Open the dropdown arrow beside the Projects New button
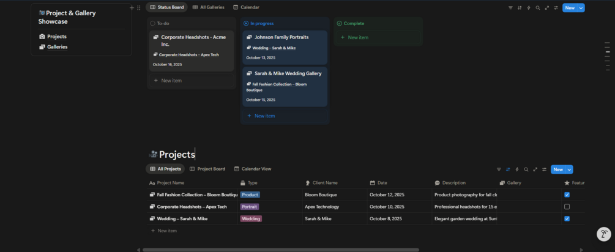The width and height of the screenshot is (615, 252). tap(570, 169)
